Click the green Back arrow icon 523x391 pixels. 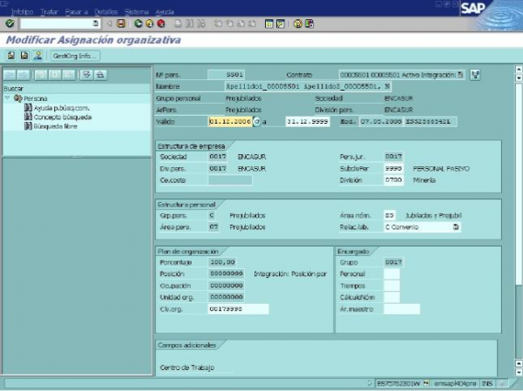[138, 24]
